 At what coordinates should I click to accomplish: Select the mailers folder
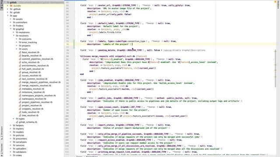20,129
